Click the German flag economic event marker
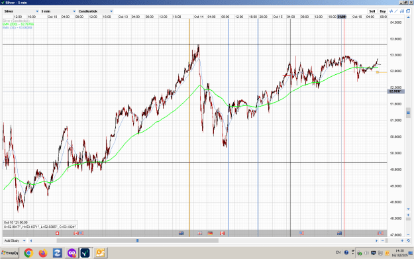This screenshot has height=259, width=414. tap(210, 233)
